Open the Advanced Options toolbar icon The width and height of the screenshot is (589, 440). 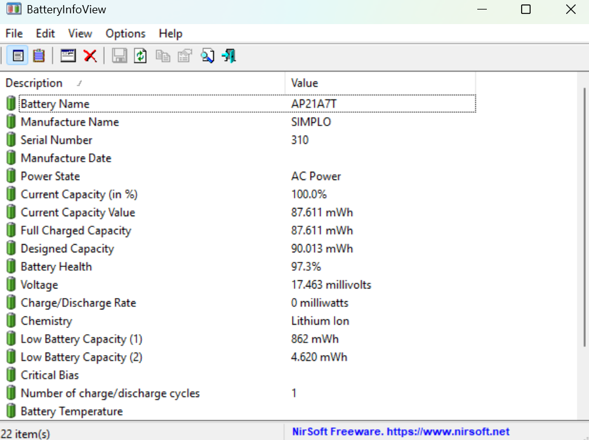(68, 56)
